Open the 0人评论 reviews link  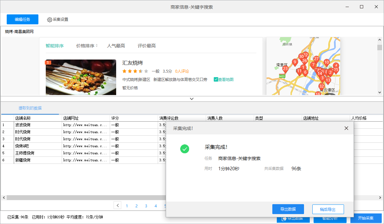click(x=182, y=71)
